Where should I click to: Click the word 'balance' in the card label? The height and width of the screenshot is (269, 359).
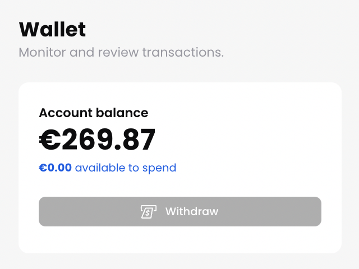124,113
